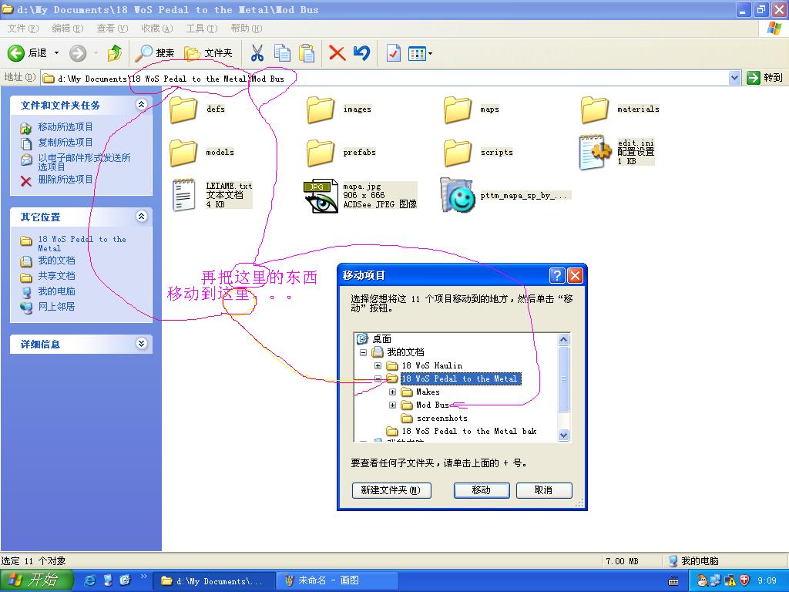This screenshot has width=789, height=592.
Task: Select the prefabs folder icon
Action: (321, 153)
